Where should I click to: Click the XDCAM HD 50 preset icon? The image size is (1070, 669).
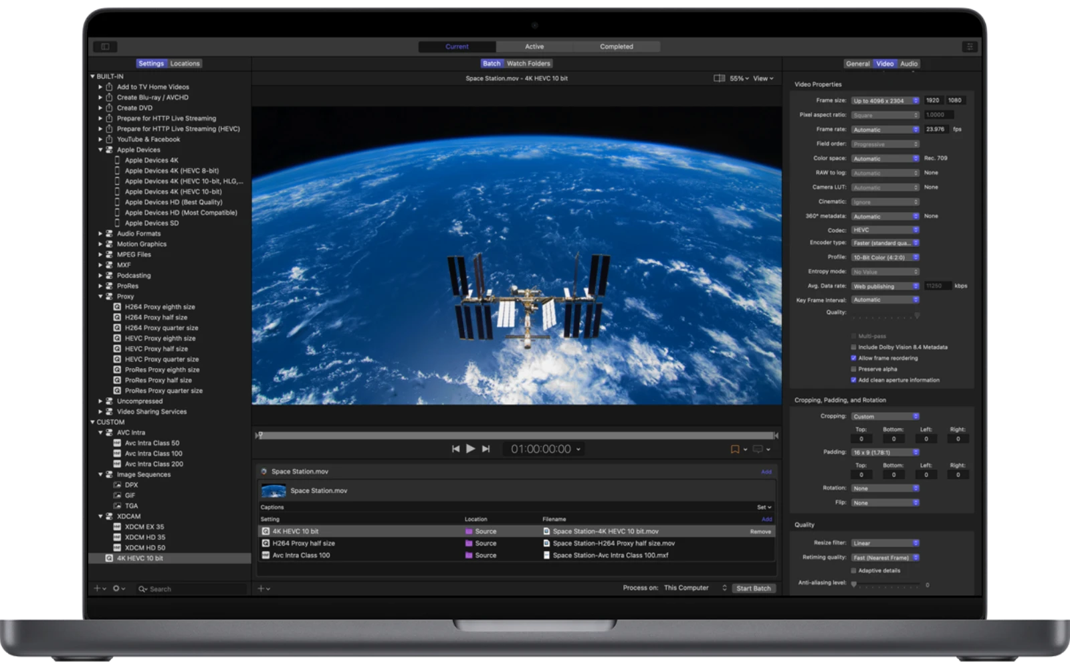pos(117,548)
